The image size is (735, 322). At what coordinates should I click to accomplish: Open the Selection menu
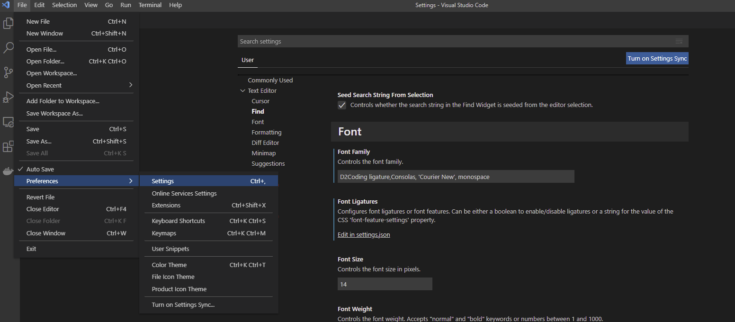coord(64,5)
